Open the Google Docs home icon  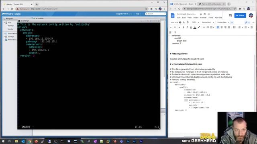(x=173, y=16)
